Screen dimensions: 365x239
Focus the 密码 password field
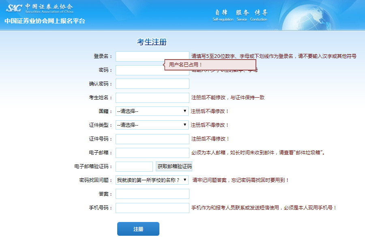[x=138, y=70]
